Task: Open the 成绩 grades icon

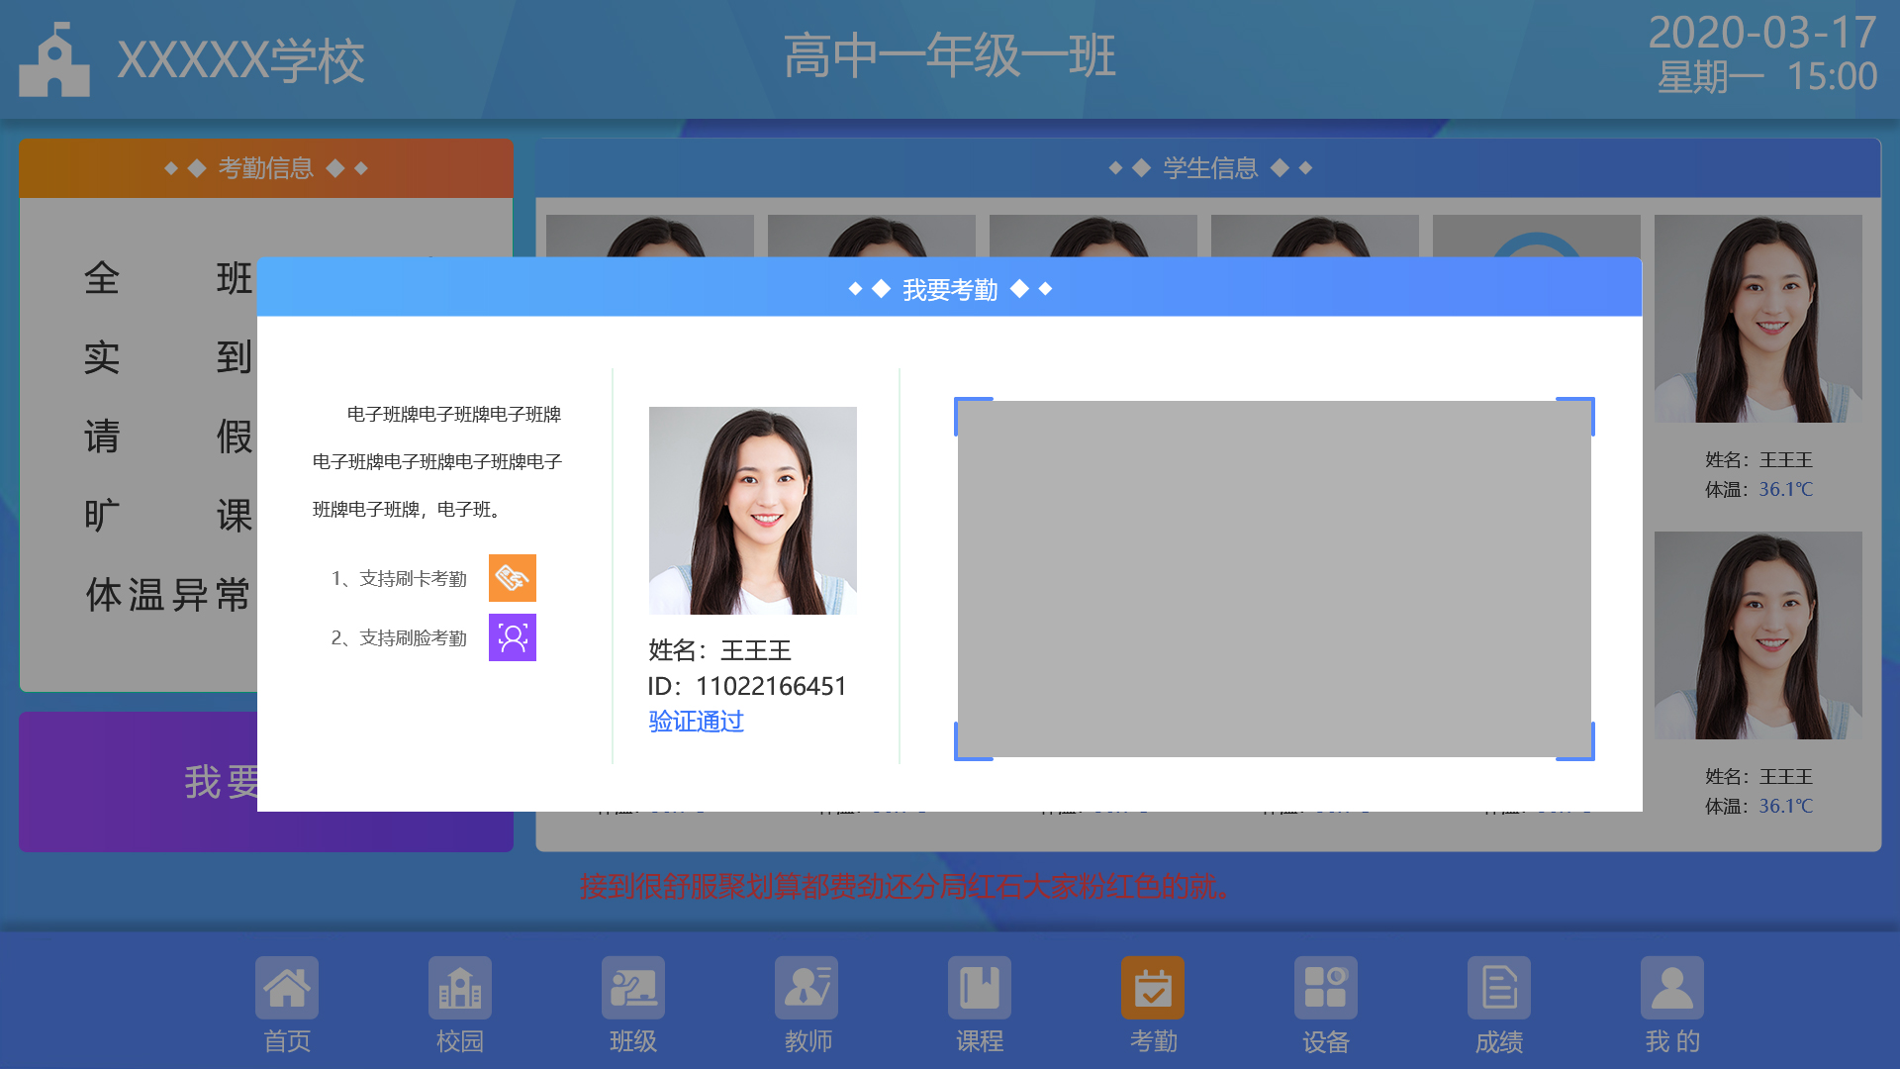Action: click(x=1499, y=988)
